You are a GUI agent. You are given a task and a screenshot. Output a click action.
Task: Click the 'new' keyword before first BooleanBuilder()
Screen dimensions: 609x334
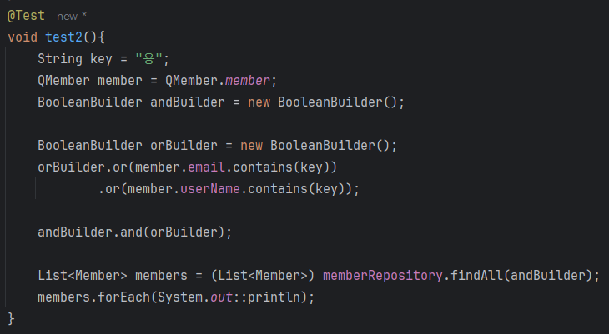[x=259, y=102]
